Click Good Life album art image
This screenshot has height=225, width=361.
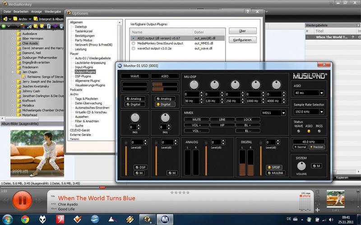(x=37, y=153)
